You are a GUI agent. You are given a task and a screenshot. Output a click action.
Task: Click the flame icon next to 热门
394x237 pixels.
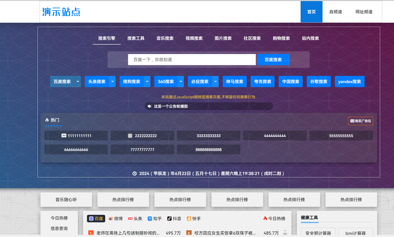47,120
